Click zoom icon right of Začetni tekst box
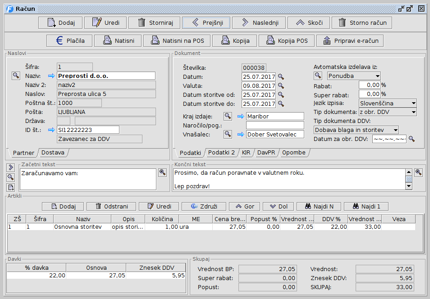The height and width of the screenshot is (299, 430). (x=163, y=172)
